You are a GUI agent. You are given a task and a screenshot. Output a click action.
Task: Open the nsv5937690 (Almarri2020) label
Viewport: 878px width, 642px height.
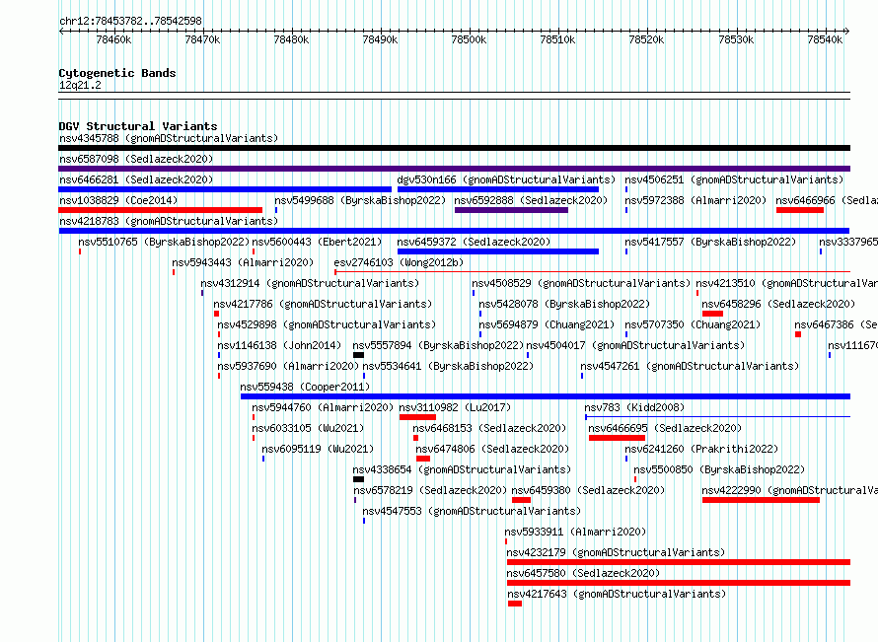click(288, 366)
